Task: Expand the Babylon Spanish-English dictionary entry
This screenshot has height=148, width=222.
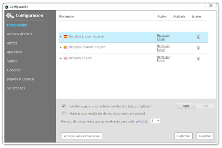Action: (61, 47)
